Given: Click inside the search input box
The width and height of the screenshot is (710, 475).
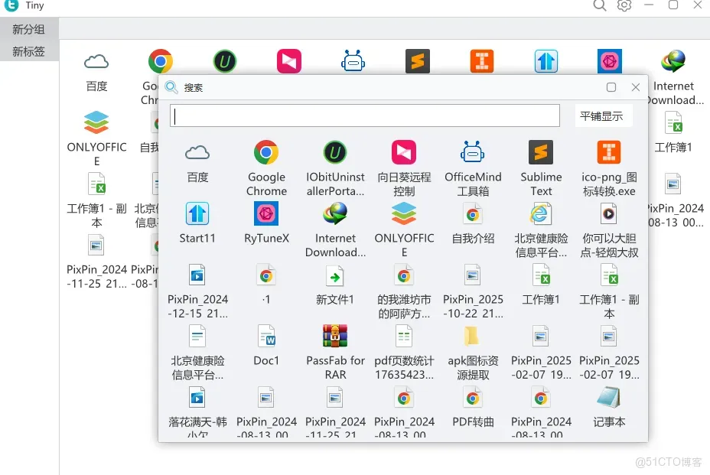Looking at the screenshot, I should [x=365, y=115].
